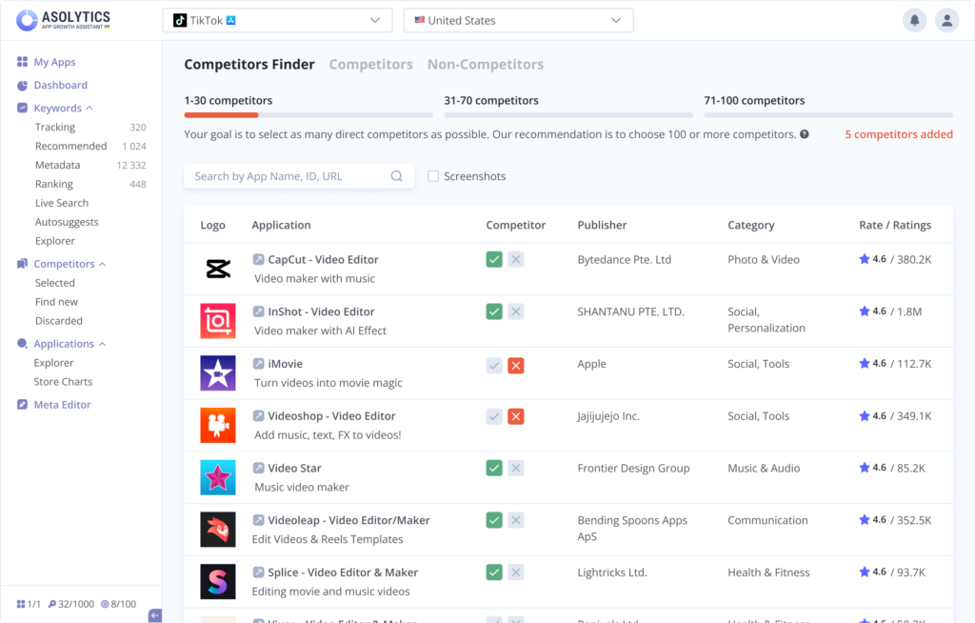Open the TikTok app selector dropdown
The image size is (975, 623).
tap(277, 21)
